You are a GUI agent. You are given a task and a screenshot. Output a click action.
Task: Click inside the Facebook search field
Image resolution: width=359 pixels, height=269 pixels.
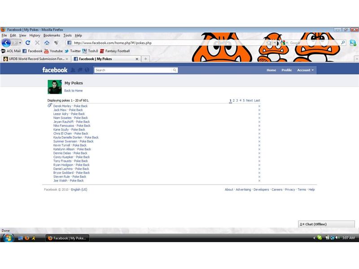coord(130,70)
